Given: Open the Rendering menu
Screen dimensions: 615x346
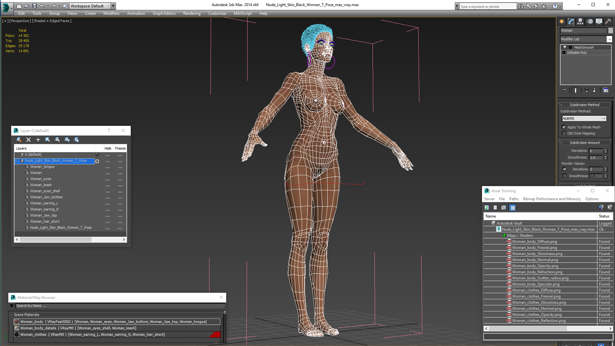Looking at the screenshot, I should [192, 13].
